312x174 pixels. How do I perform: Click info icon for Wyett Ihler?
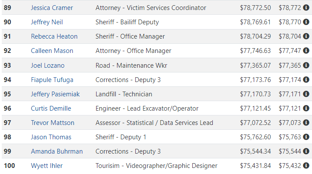coord(306,165)
